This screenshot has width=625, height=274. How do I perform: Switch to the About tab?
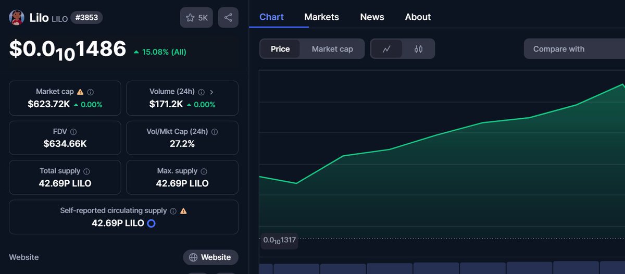pyautogui.click(x=418, y=17)
